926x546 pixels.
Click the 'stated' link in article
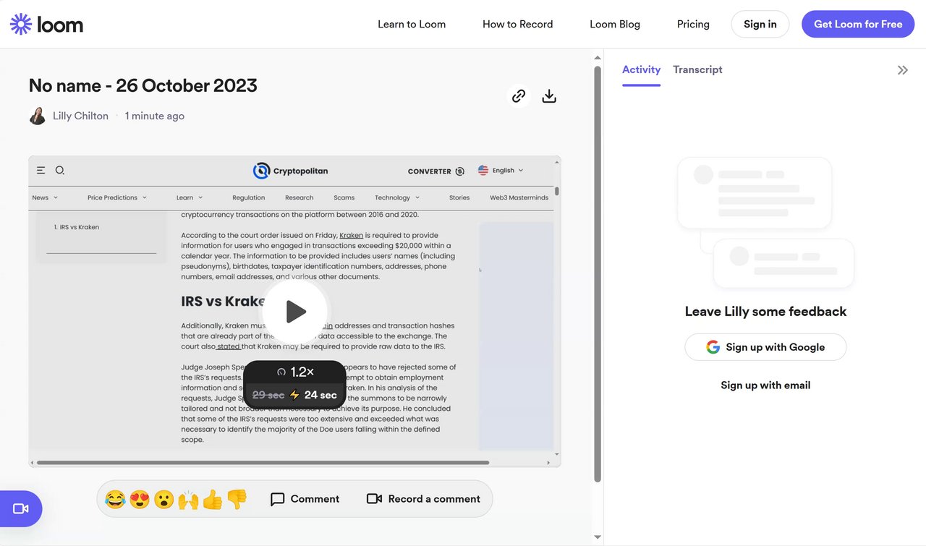229,346
